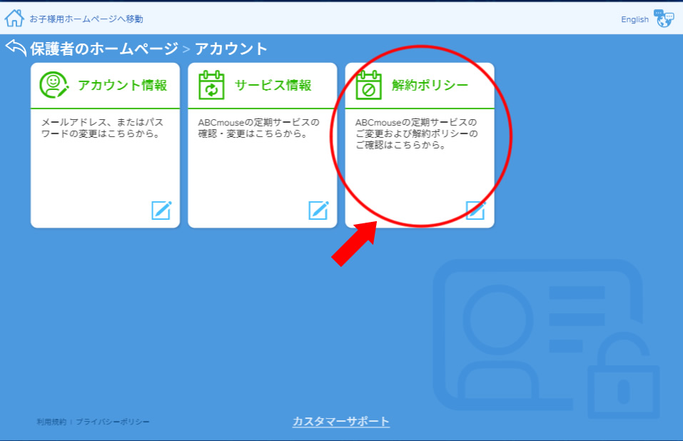Click the 解約ポリシー calendar cancel icon
The image size is (683, 441).
(x=368, y=85)
